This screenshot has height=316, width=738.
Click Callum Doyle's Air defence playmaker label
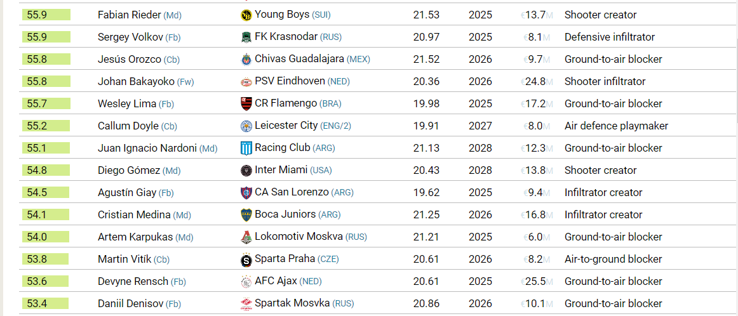point(616,126)
